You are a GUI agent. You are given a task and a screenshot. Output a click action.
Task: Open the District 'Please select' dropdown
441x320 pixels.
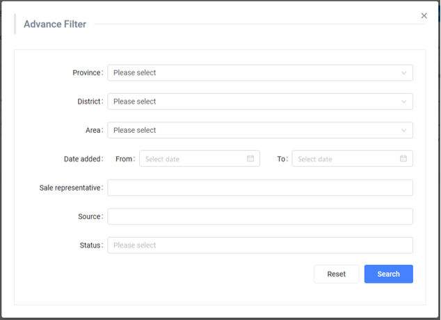(x=250, y=102)
